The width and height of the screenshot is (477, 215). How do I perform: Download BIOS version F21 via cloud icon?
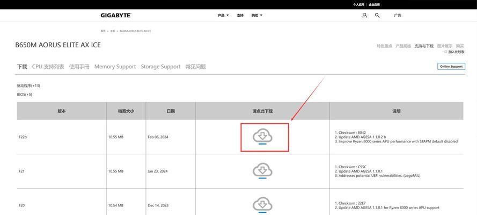262,170
